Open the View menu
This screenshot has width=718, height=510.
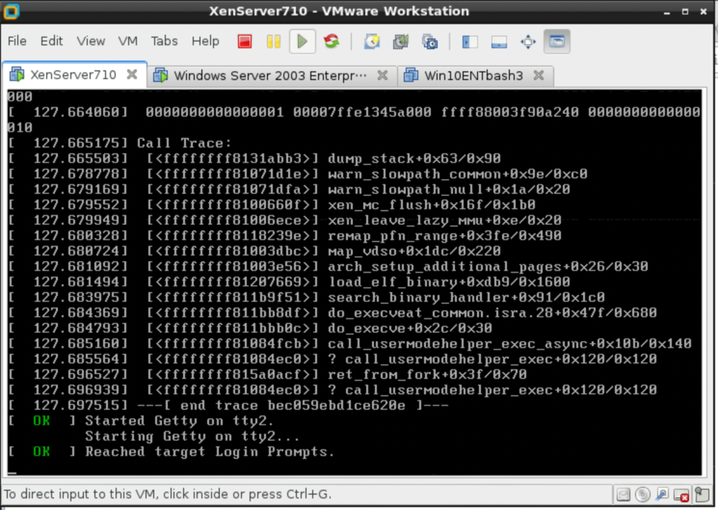click(x=90, y=41)
